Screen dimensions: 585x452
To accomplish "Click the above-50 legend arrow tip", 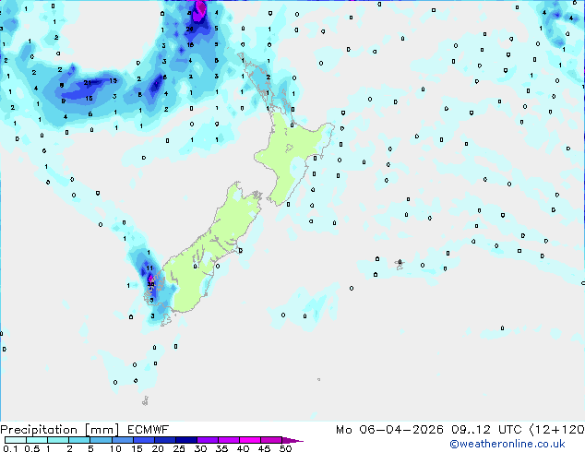I will pyautogui.click(x=292, y=440).
